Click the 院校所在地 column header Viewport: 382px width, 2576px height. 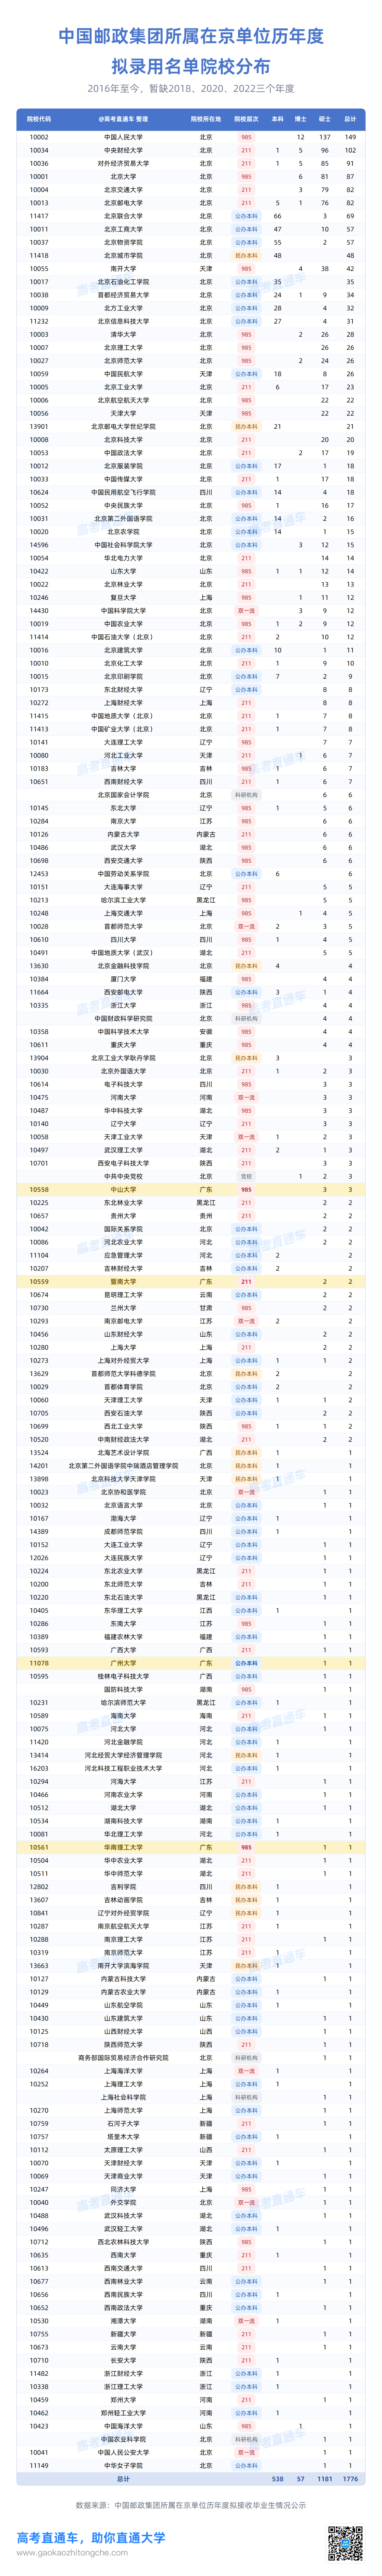click(205, 119)
